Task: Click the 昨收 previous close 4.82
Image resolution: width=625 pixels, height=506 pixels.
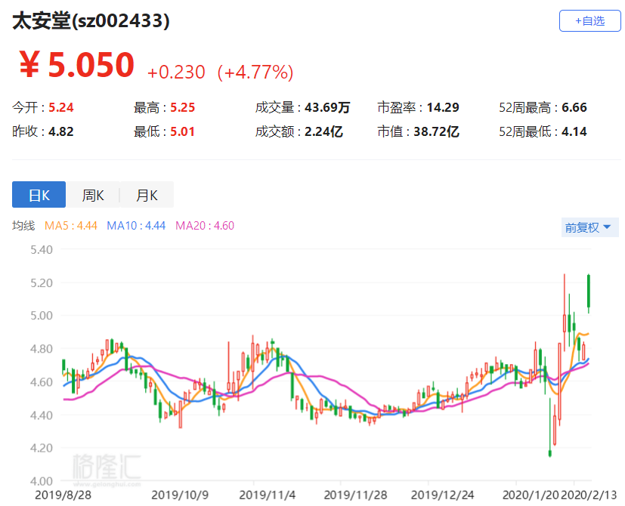Action: (61, 131)
